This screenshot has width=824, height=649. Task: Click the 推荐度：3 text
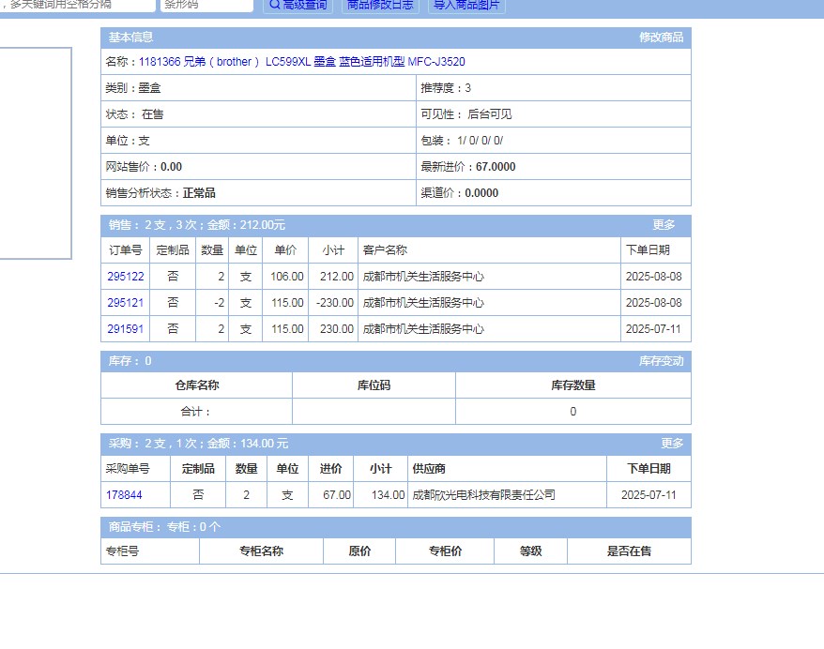[446, 88]
